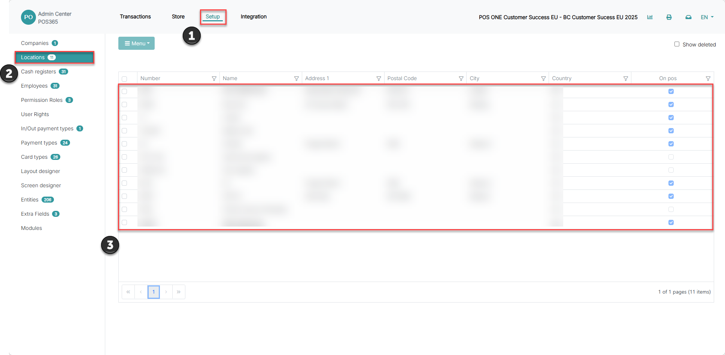Open the EN language dropdown

tap(707, 17)
